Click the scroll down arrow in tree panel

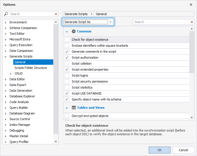pos(56,141)
